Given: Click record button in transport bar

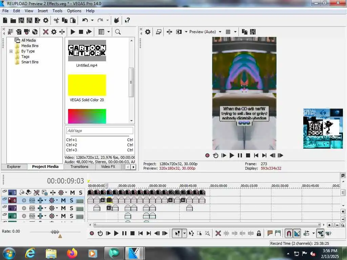Looking at the screenshot, I should click(92, 233).
